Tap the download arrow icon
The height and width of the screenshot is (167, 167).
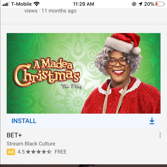[x=152, y=121]
